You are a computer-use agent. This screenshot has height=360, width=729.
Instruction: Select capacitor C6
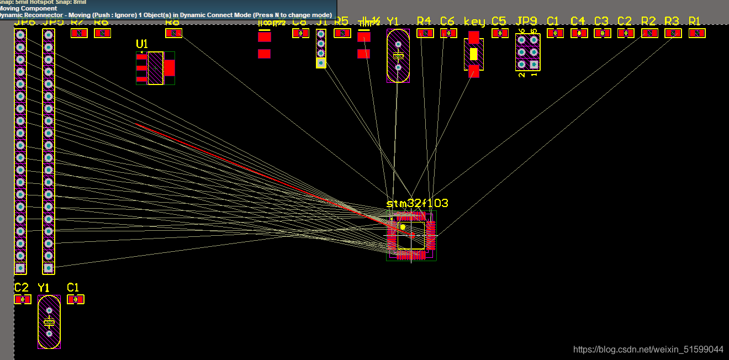[448, 33]
